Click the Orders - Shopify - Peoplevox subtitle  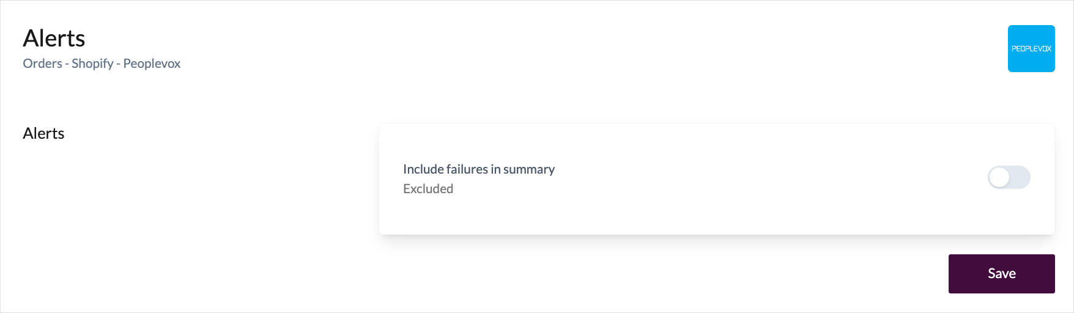[x=102, y=64]
